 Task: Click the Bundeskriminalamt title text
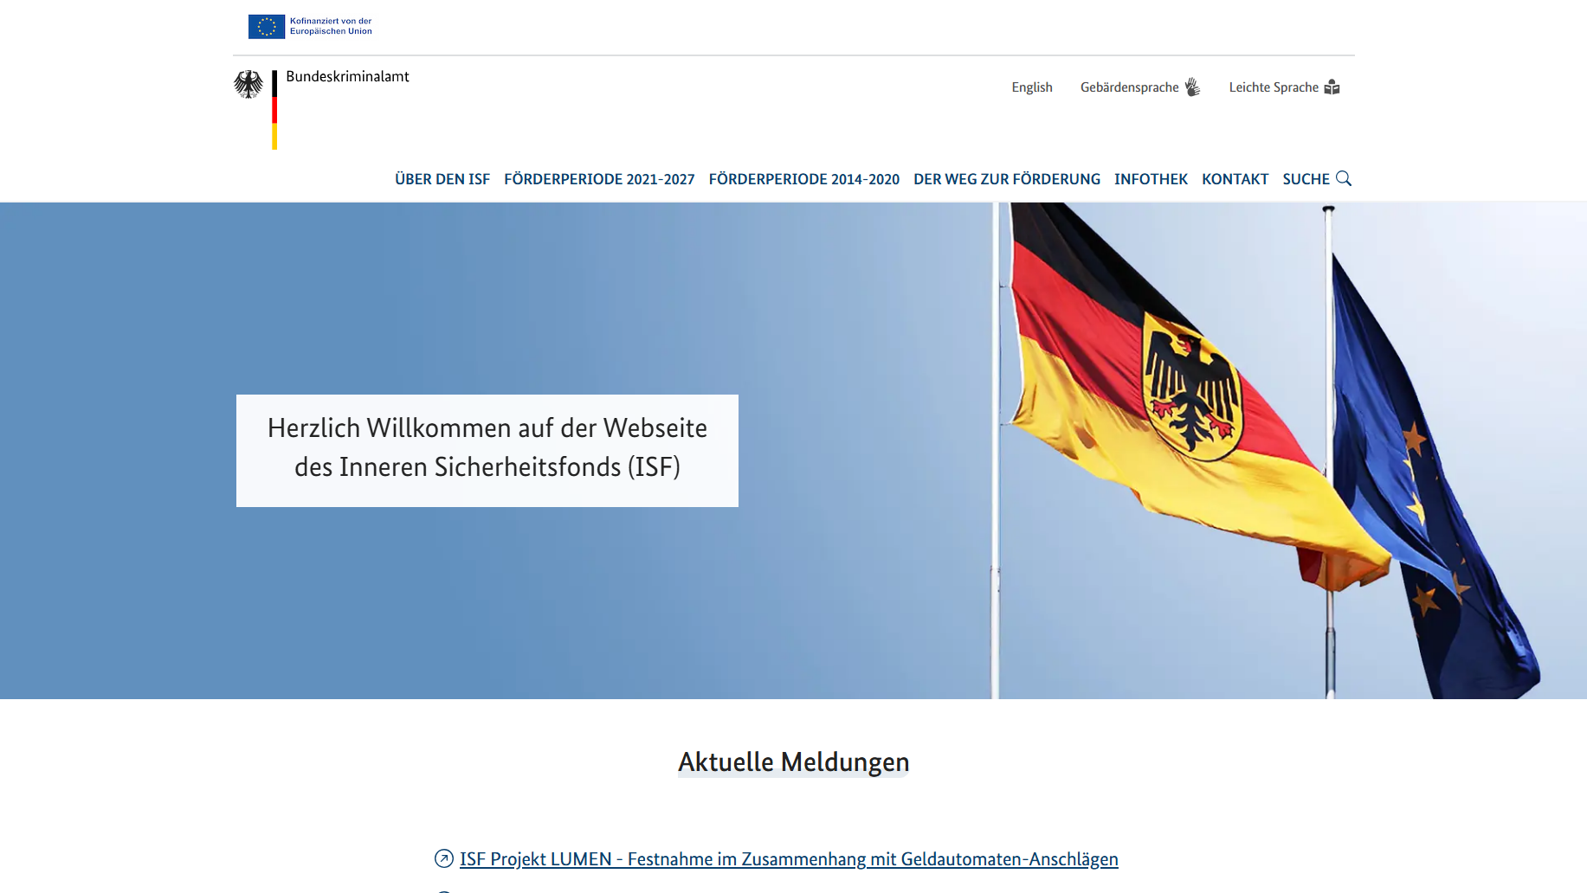pos(347,76)
